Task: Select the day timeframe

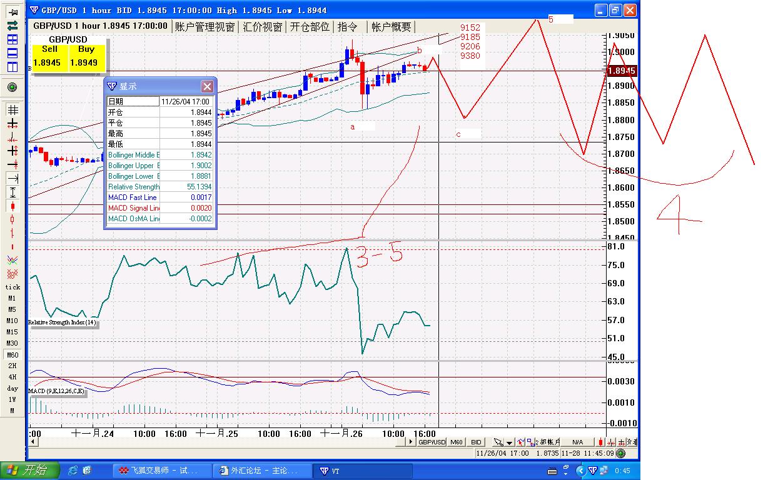Action: (x=13, y=388)
